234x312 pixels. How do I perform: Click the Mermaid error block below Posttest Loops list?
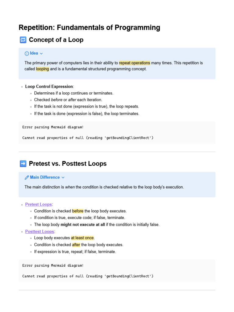(x=117, y=271)
